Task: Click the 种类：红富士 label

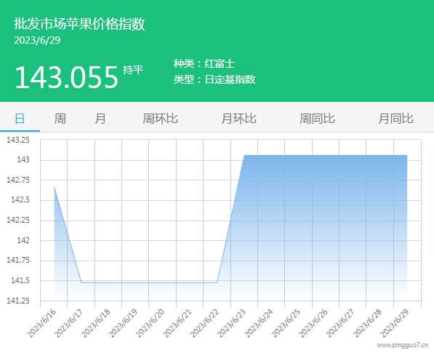Action: (204, 64)
